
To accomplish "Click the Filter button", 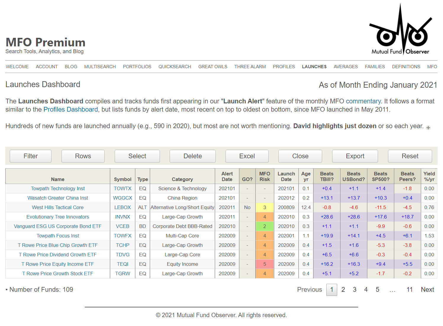I will point(31,156).
